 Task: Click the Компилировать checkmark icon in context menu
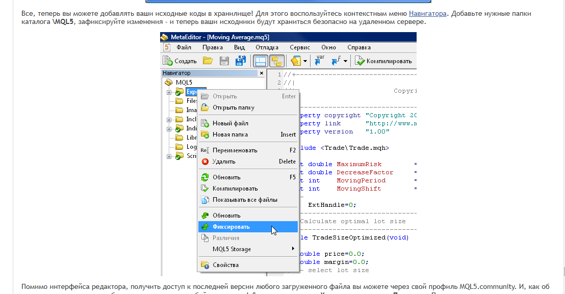click(x=204, y=188)
